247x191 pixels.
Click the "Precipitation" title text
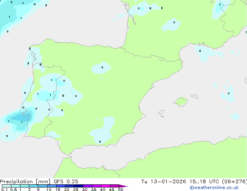(16, 182)
